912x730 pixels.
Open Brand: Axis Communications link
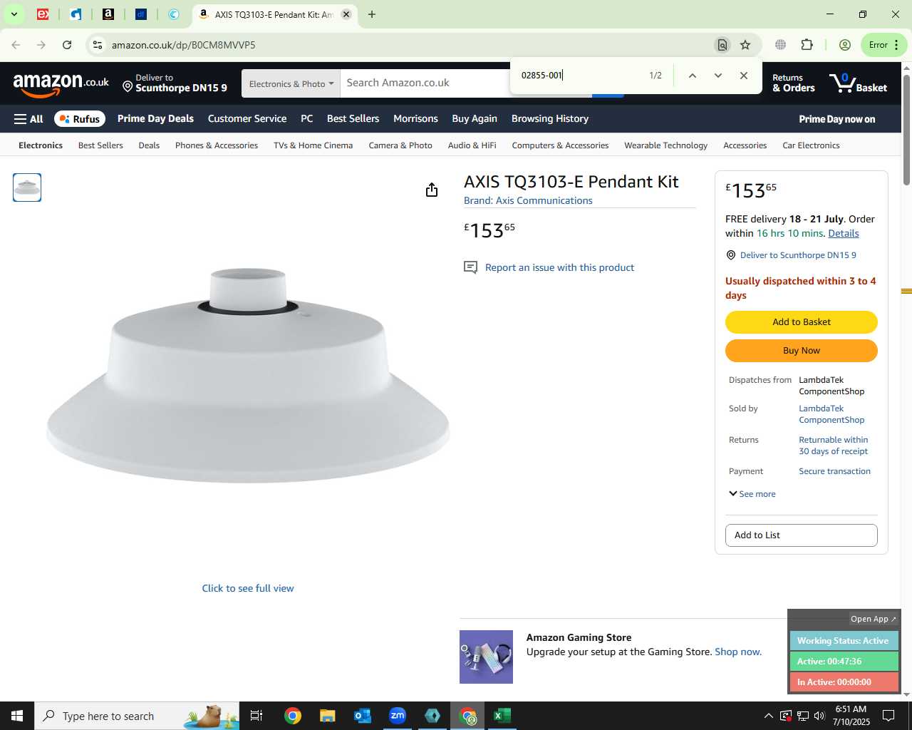(x=528, y=201)
